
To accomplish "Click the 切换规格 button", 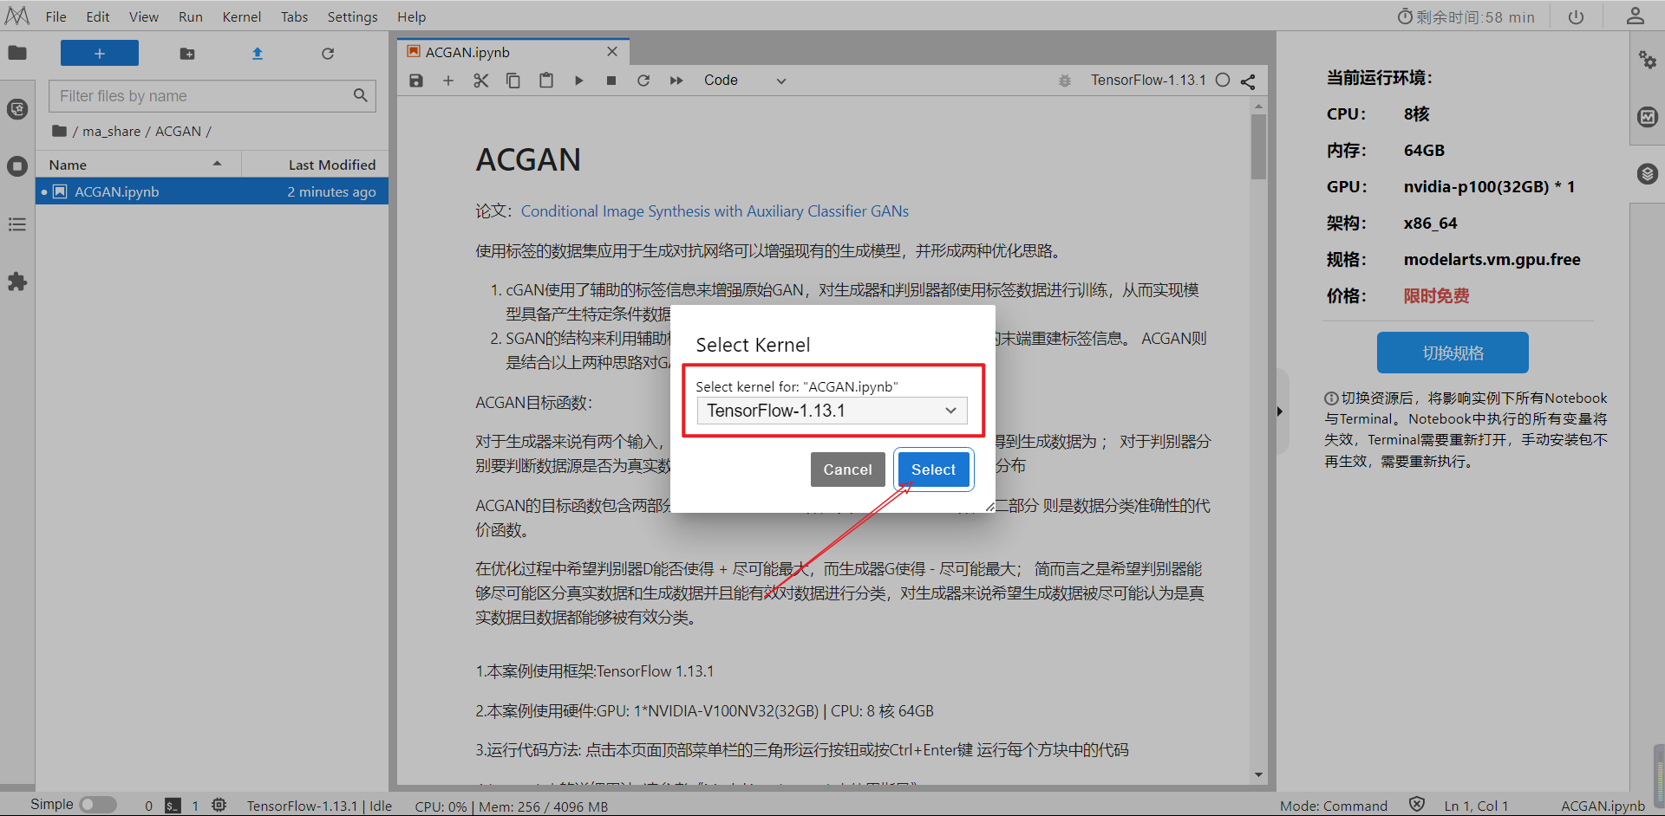I will coord(1453,353).
